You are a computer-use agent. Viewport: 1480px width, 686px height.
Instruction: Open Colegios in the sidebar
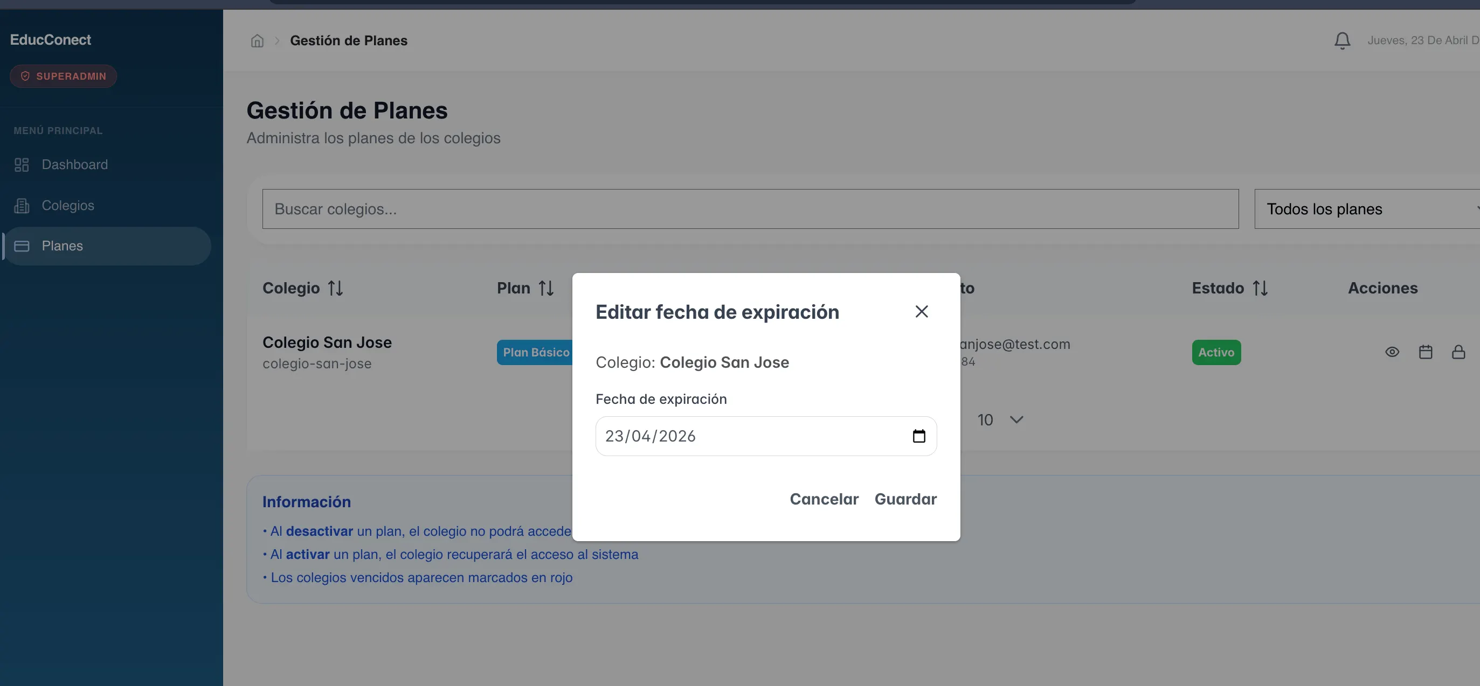click(x=68, y=206)
